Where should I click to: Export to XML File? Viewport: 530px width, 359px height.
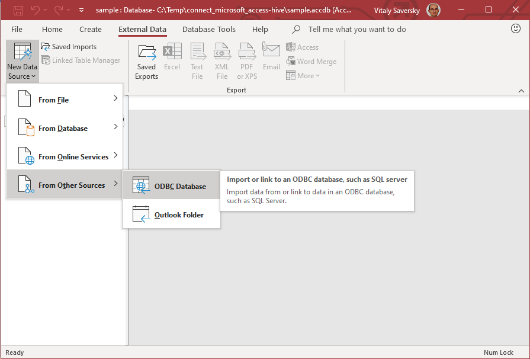click(x=222, y=62)
